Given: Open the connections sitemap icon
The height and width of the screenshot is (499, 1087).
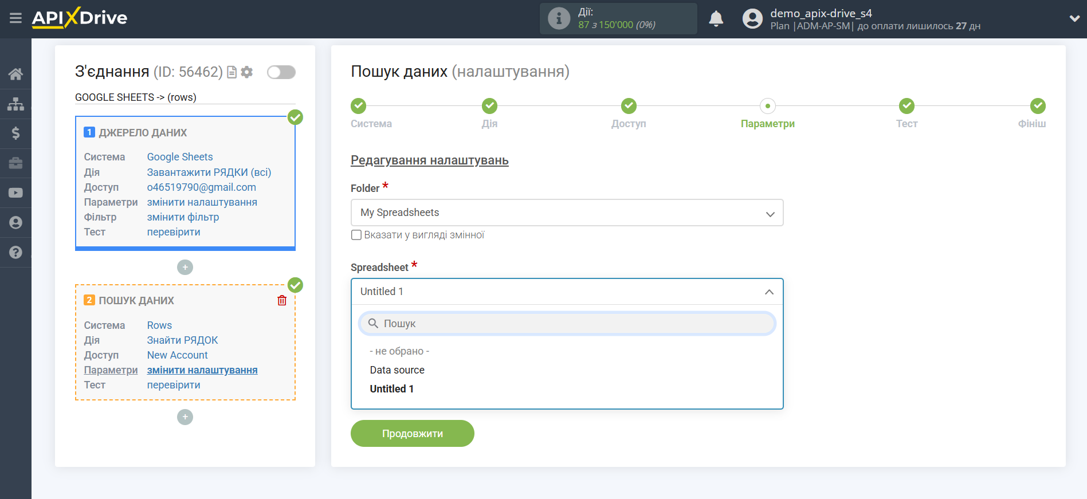Looking at the screenshot, I should coord(15,104).
